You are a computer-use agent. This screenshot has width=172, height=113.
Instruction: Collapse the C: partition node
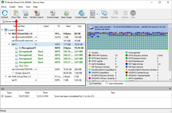(9, 44)
